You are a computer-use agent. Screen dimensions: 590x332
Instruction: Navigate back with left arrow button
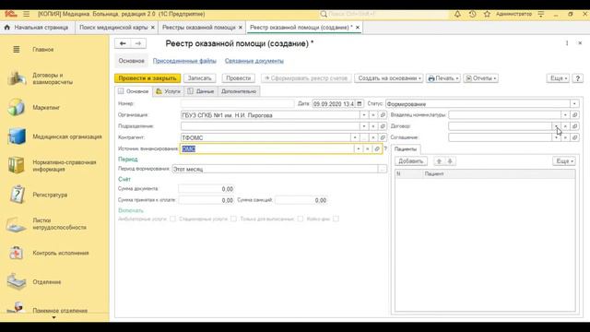123,43
